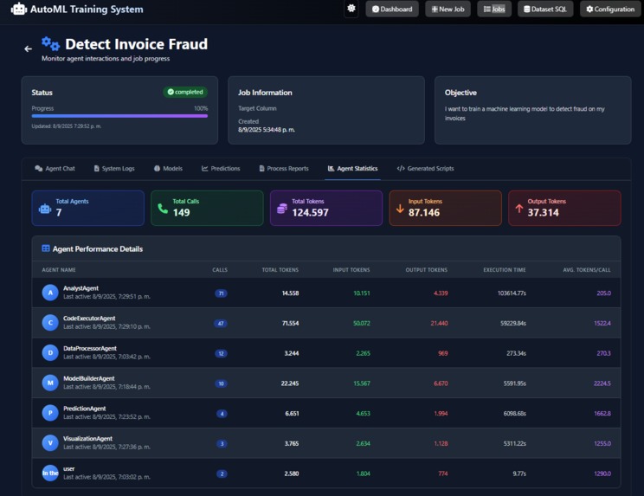This screenshot has height=496, width=644.
Task: Click the DataProcessorAgent calls badge 12
Action: click(x=221, y=353)
